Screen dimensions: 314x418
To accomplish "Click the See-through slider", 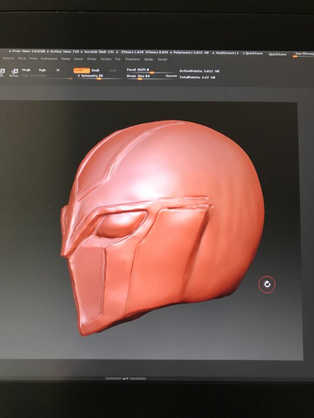I will point(304,54).
